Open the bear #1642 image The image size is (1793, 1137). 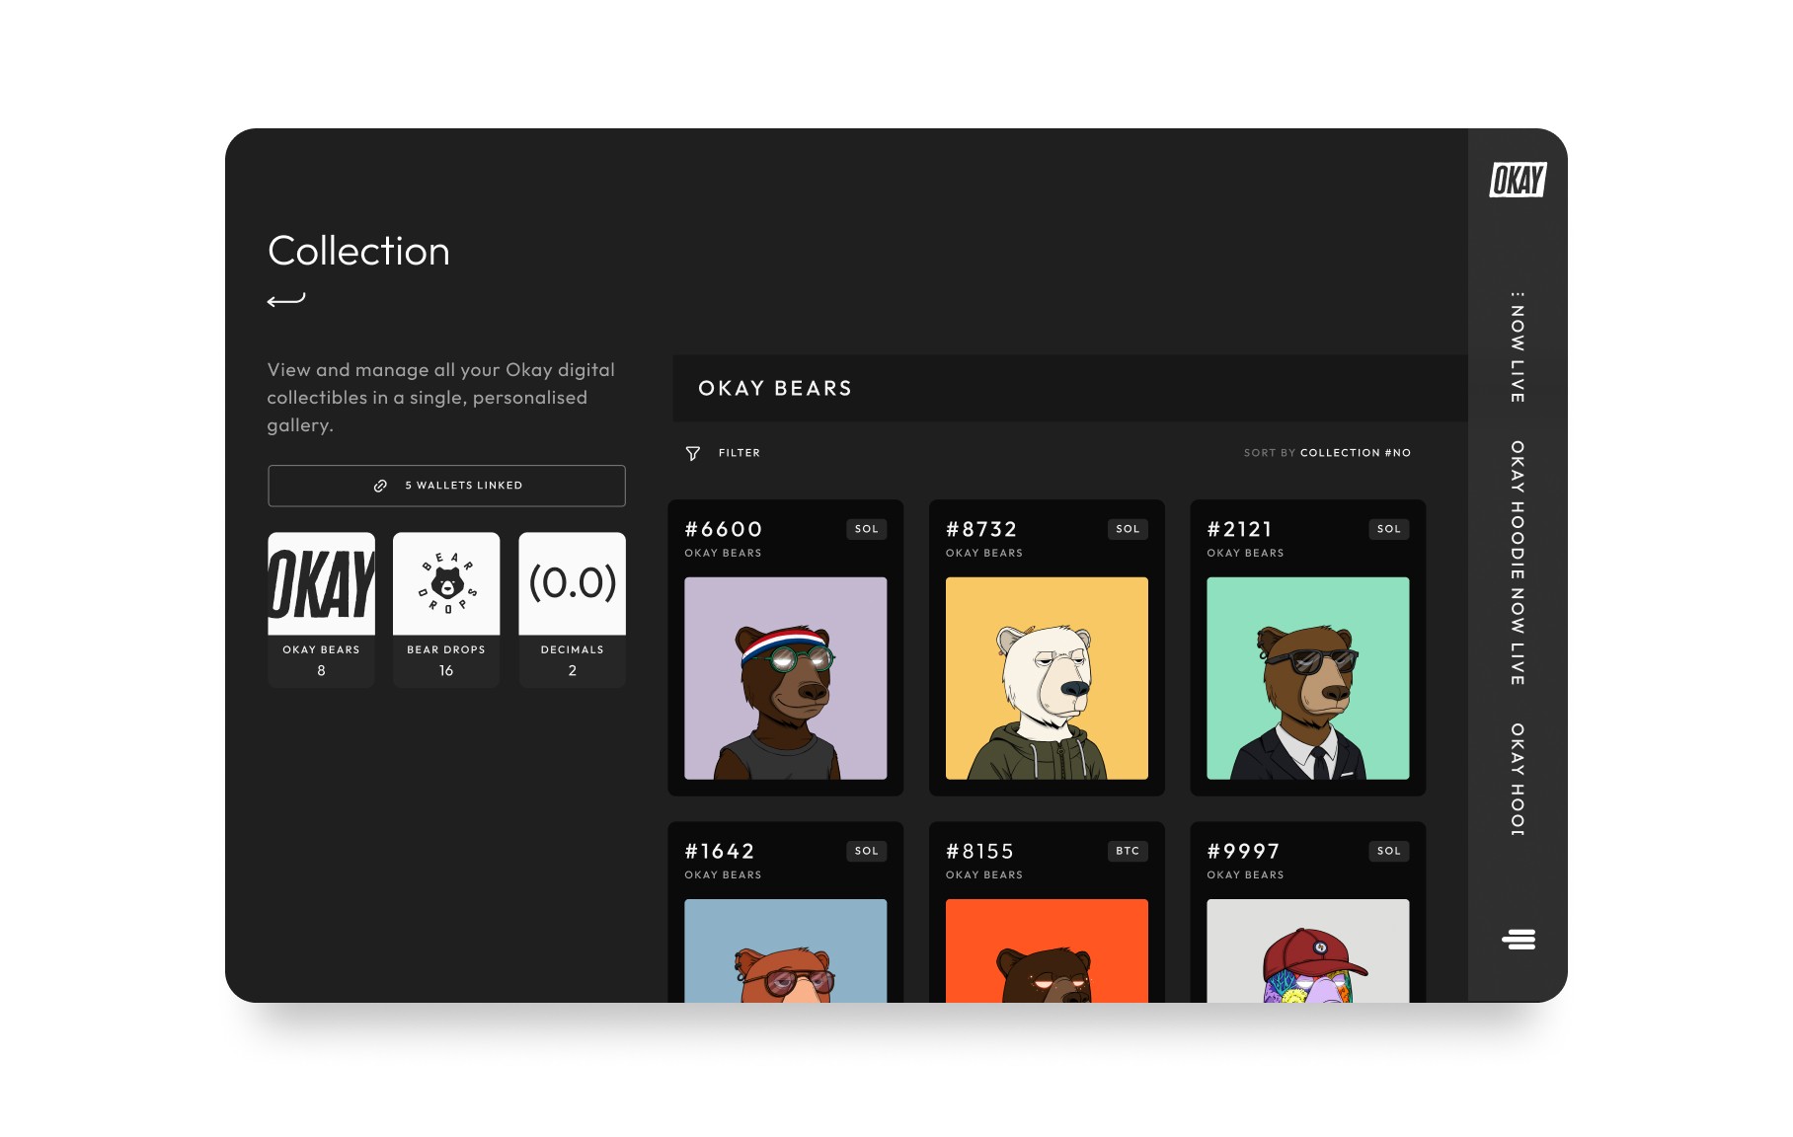click(x=786, y=950)
